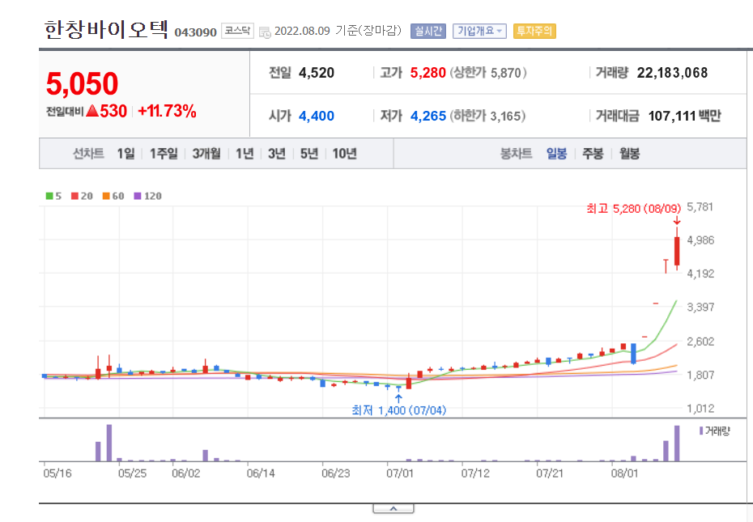The width and height of the screenshot is (753, 522).
Task: Click the purple 120-day moving average swatch
Action: click(138, 196)
